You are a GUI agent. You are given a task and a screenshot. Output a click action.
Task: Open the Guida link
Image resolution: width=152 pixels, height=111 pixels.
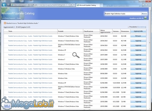[19, 18]
